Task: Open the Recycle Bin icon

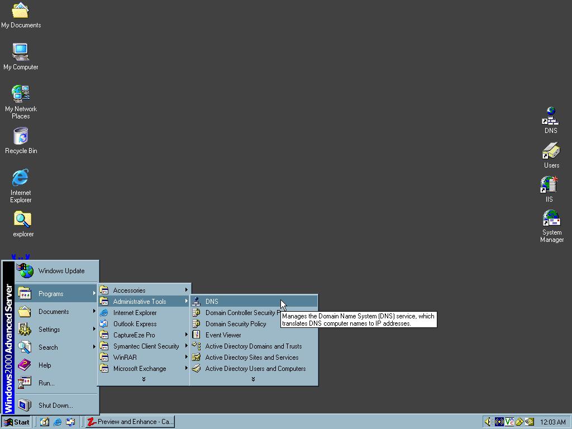Action: coord(21,140)
